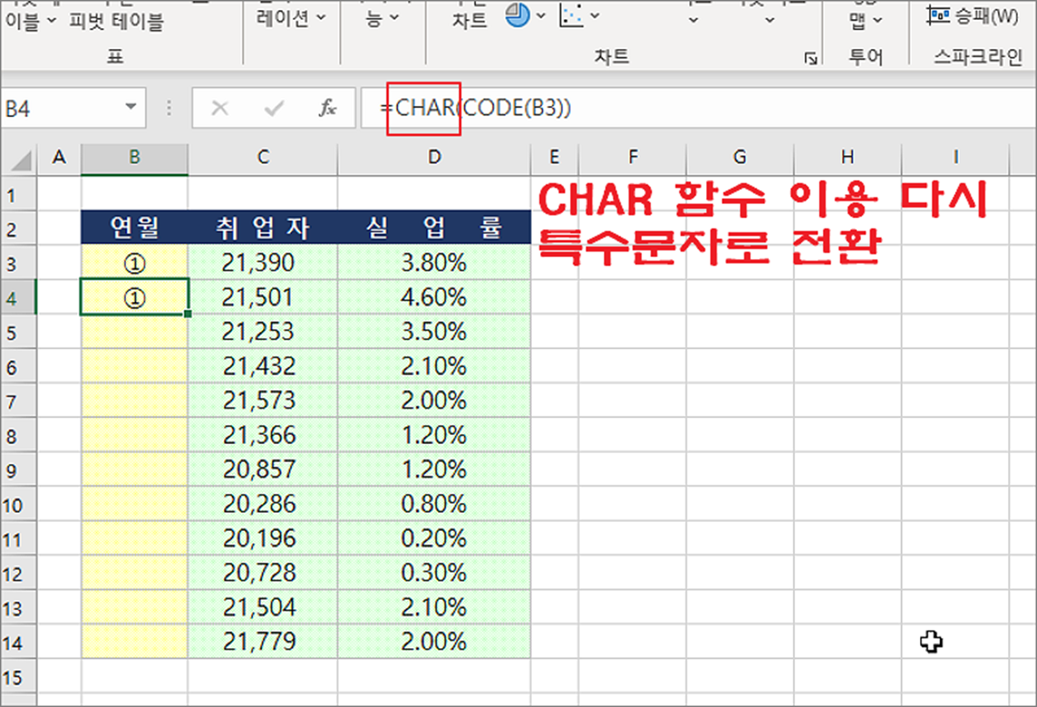
Task: Select the cell with 3.80%
Action: click(x=434, y=263)
